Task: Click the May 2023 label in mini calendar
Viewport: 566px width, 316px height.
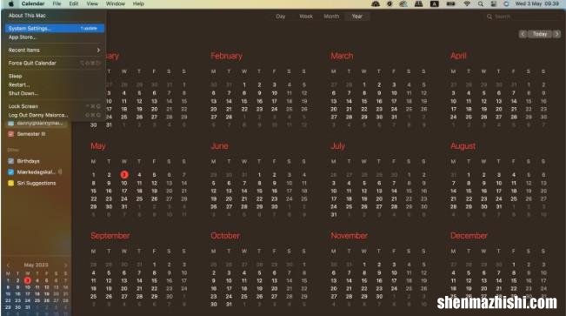Action: pyautogui.click(x=37, y=265)
